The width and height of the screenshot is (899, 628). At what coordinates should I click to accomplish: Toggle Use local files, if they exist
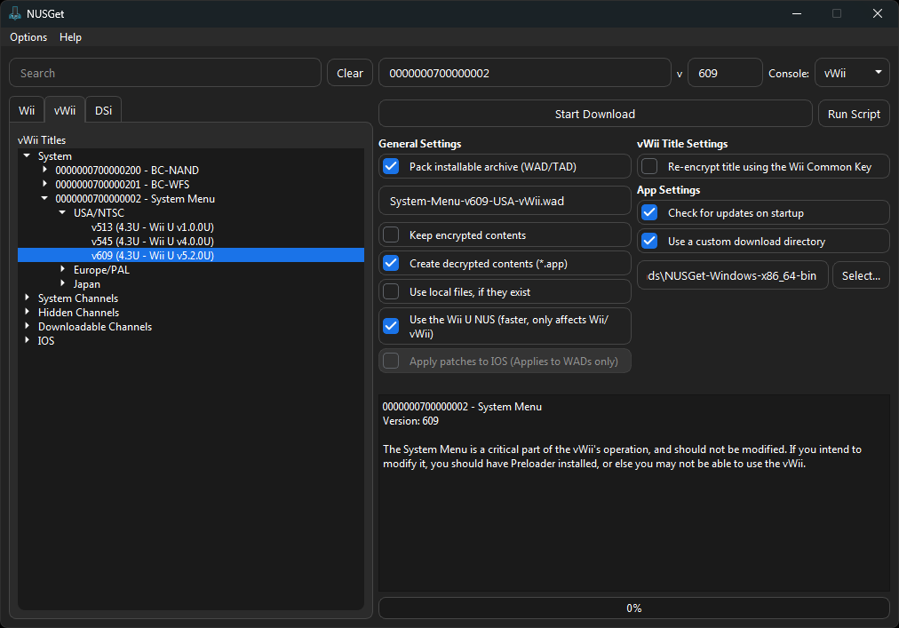click(x=391, y=292)
